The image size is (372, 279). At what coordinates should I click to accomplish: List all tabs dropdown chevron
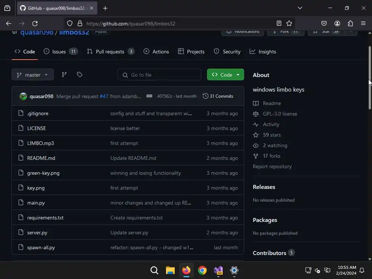300,8
